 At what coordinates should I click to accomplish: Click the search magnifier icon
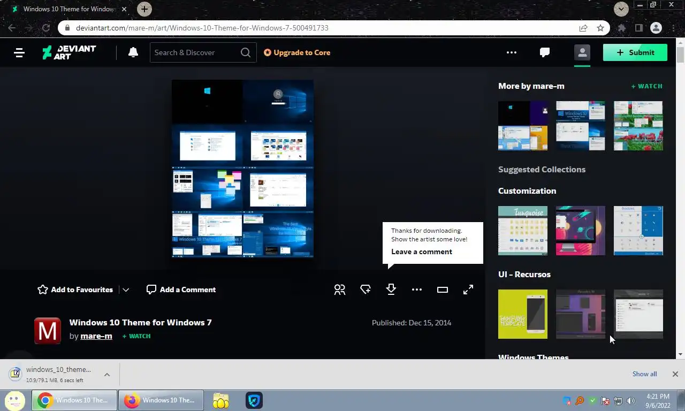click(245, 52)
